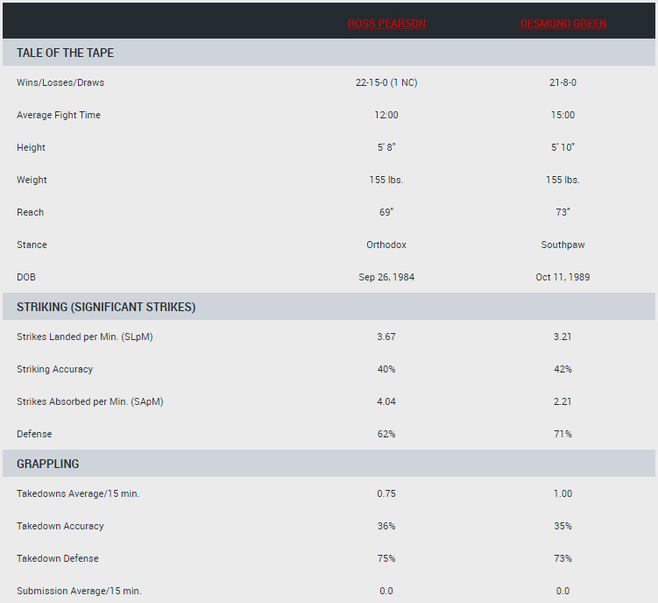Click the Southpaw stance value
The height and width of the screenshot is (603, 658).
click(562, 245)
